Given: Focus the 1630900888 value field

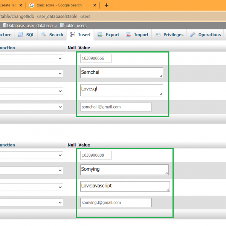Looking at the screenshot, I should 96,155.
